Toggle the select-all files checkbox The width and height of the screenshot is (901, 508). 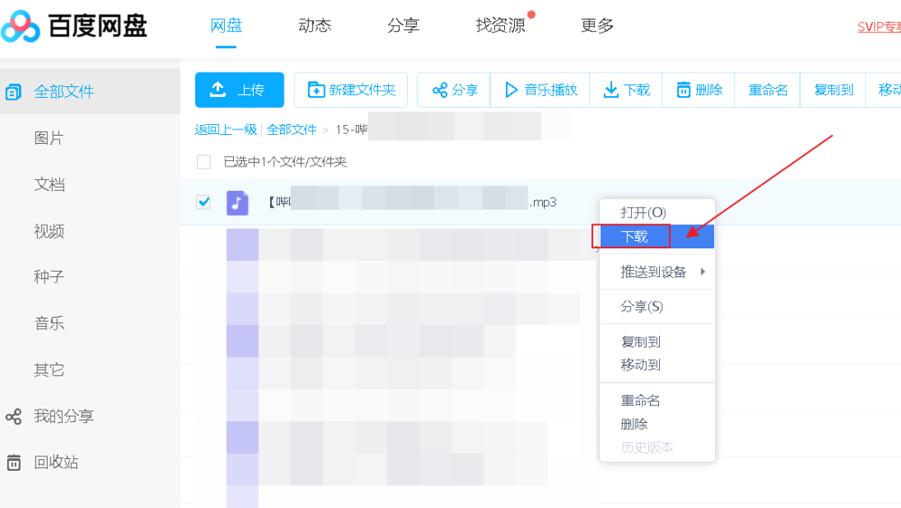pos(204,162)
